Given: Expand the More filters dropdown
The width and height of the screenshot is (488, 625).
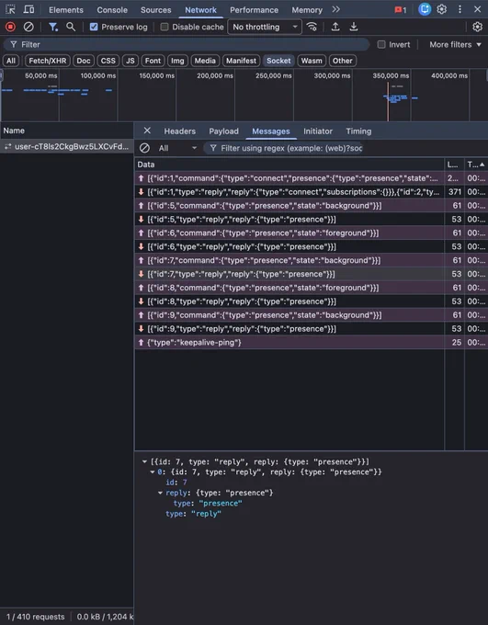Looking at the screenshot, I should click(455, 45).
